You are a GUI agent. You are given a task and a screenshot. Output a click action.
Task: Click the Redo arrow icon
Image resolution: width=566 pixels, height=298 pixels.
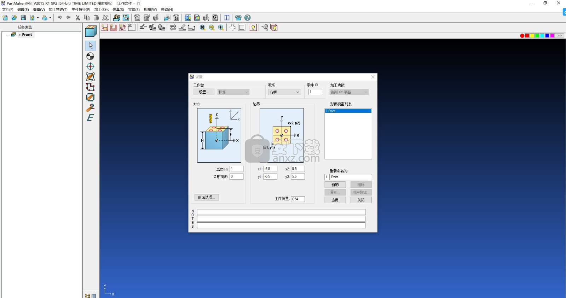(x=68, y=18)
